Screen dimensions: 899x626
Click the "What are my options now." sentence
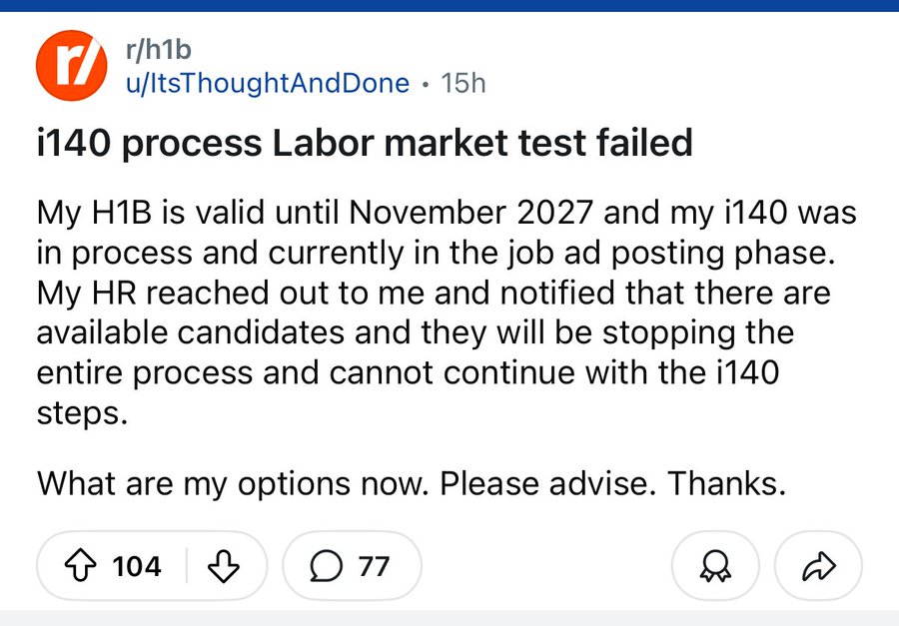click(x=233, y=484)
